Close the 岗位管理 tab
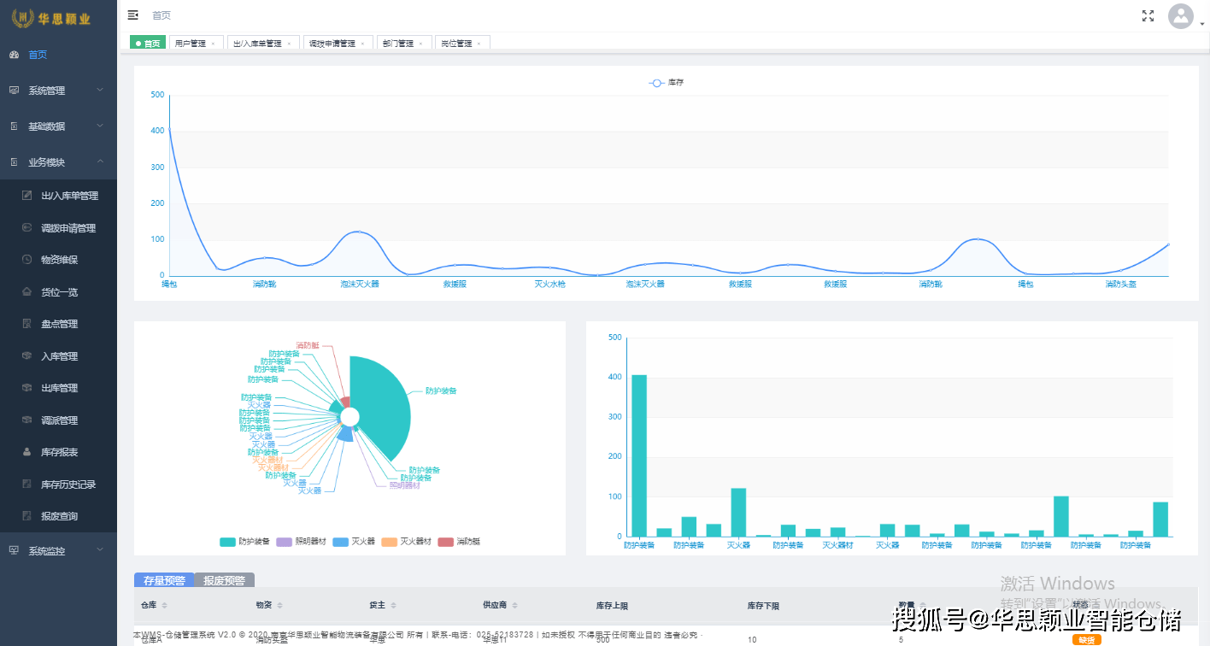Viewport: 1210px width, 646px height. (479, 44)
